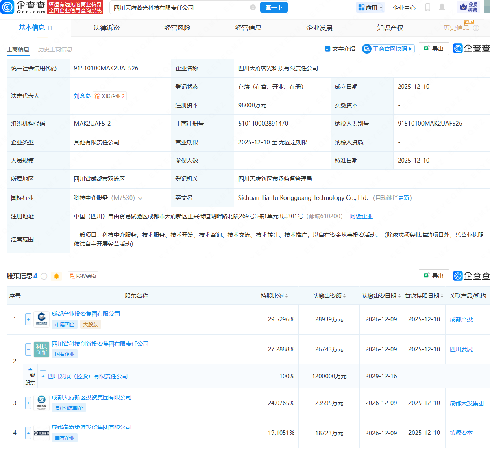Viewport: 490px width, 449px height.
Task: Click the 文字介绍 text introduction icon
Action: coord(340,48)
